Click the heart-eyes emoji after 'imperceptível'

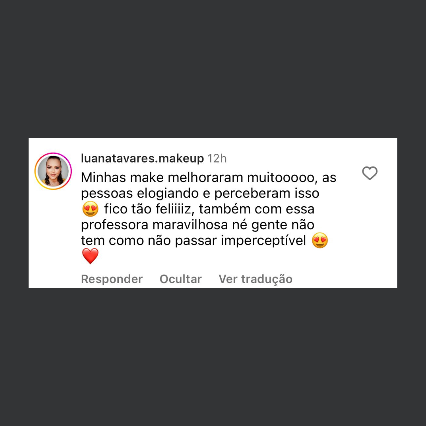click(x=320, y=241)
